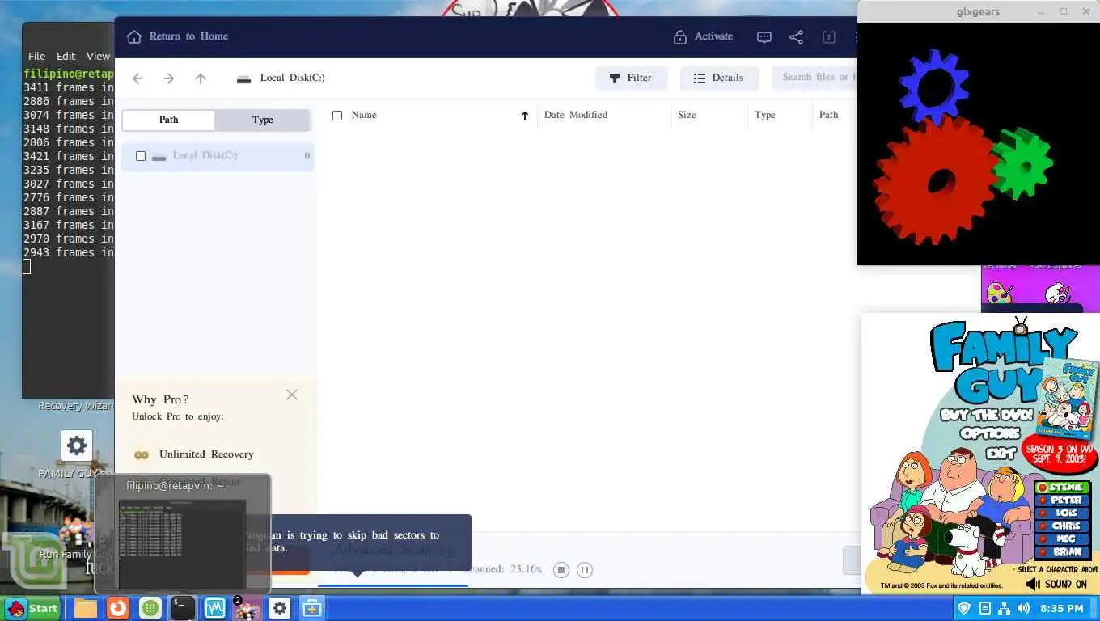Open the feedback chat bubble icon
The height and width of the screenshot is (621, 1100).
(x=764, y=37)
